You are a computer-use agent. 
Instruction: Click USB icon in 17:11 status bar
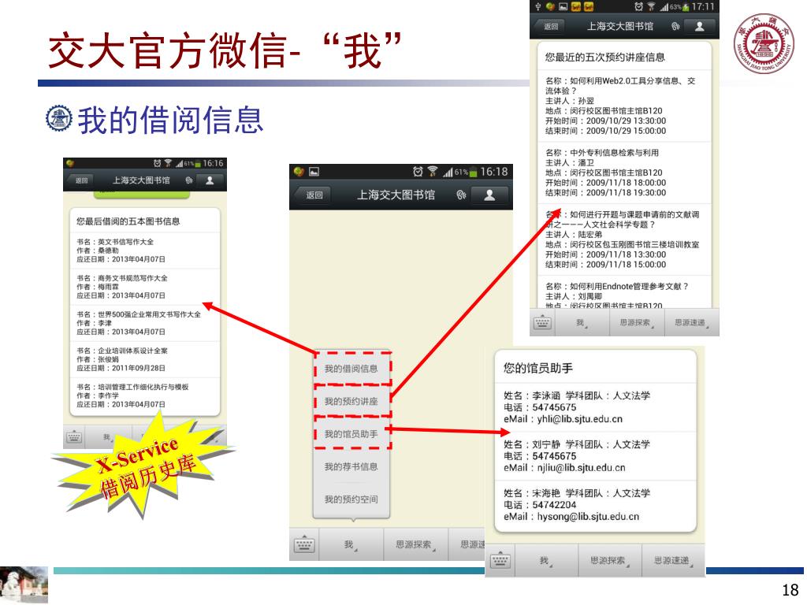(x=537, y=6)
